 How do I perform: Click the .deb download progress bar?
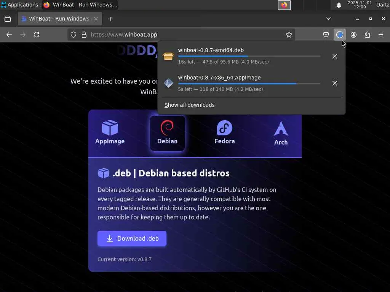coord(249,56)
